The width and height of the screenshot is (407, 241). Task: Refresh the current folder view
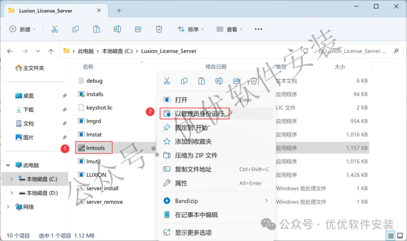(306, 51)
